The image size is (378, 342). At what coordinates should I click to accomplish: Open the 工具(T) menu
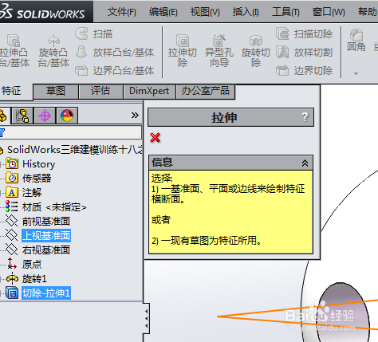[x=285, y=12]
